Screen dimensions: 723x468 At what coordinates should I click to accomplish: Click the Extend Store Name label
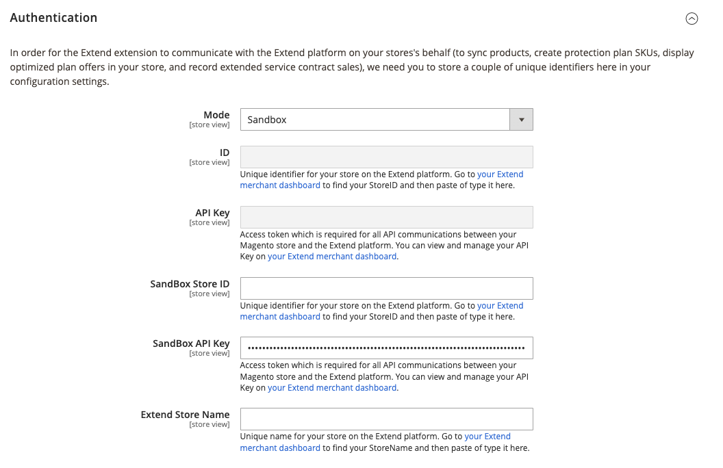[x=185, y=415]
